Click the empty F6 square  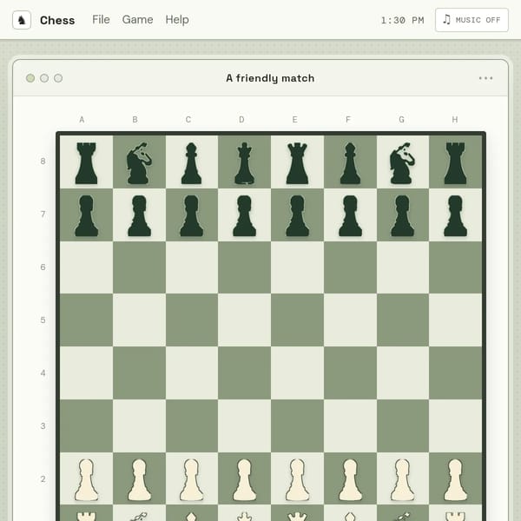pos(350,267)
